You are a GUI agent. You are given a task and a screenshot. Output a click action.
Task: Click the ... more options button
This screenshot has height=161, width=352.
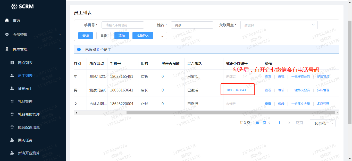[162, 36]
